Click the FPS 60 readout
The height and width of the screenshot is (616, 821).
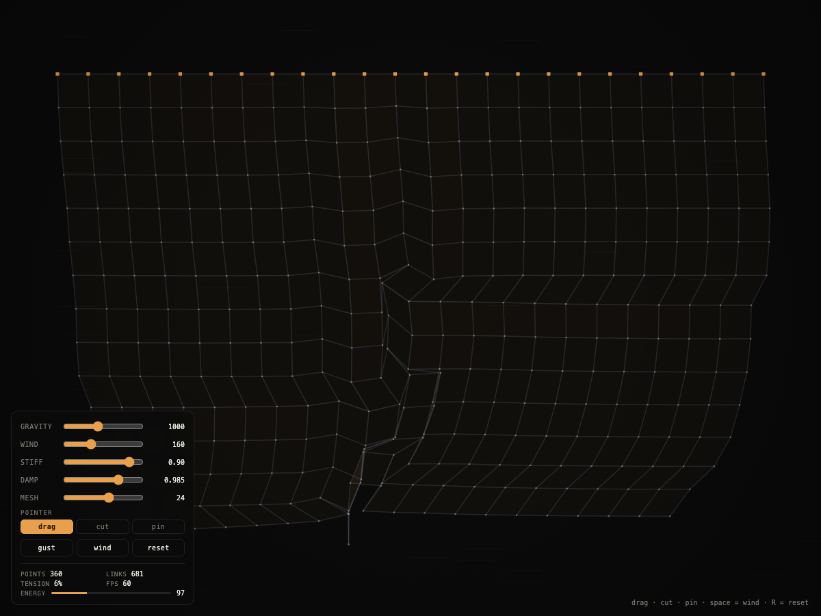pos(118,584)
